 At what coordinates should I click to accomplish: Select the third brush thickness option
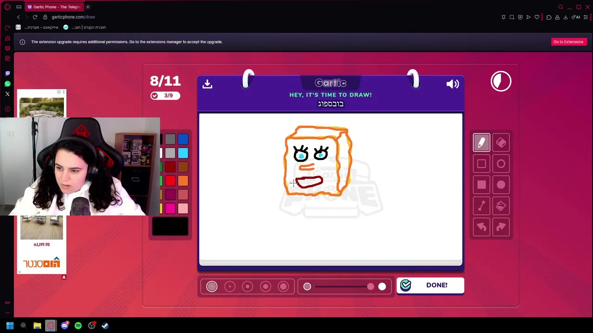point(247,287)
